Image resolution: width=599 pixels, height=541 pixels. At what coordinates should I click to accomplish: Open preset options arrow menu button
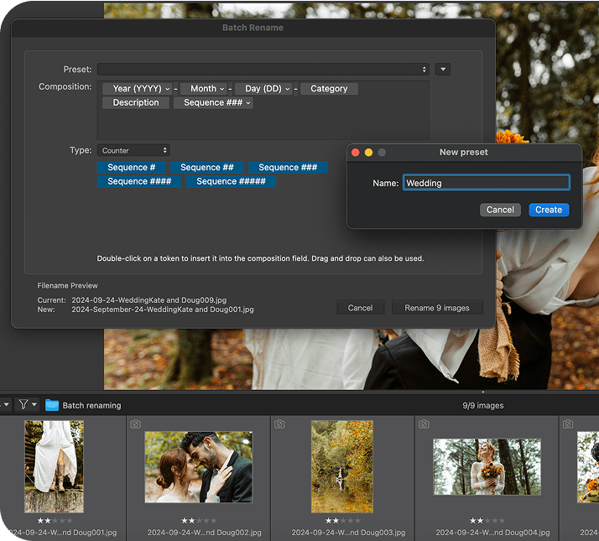click(x=443, y=70)
